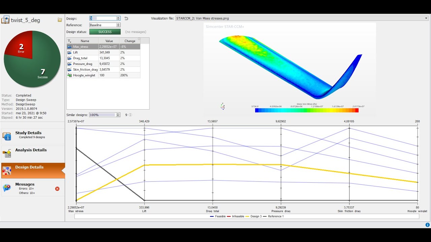Click the Messages speech bubble icon
Screen dimensions: 431x242
tap(7, 188)
